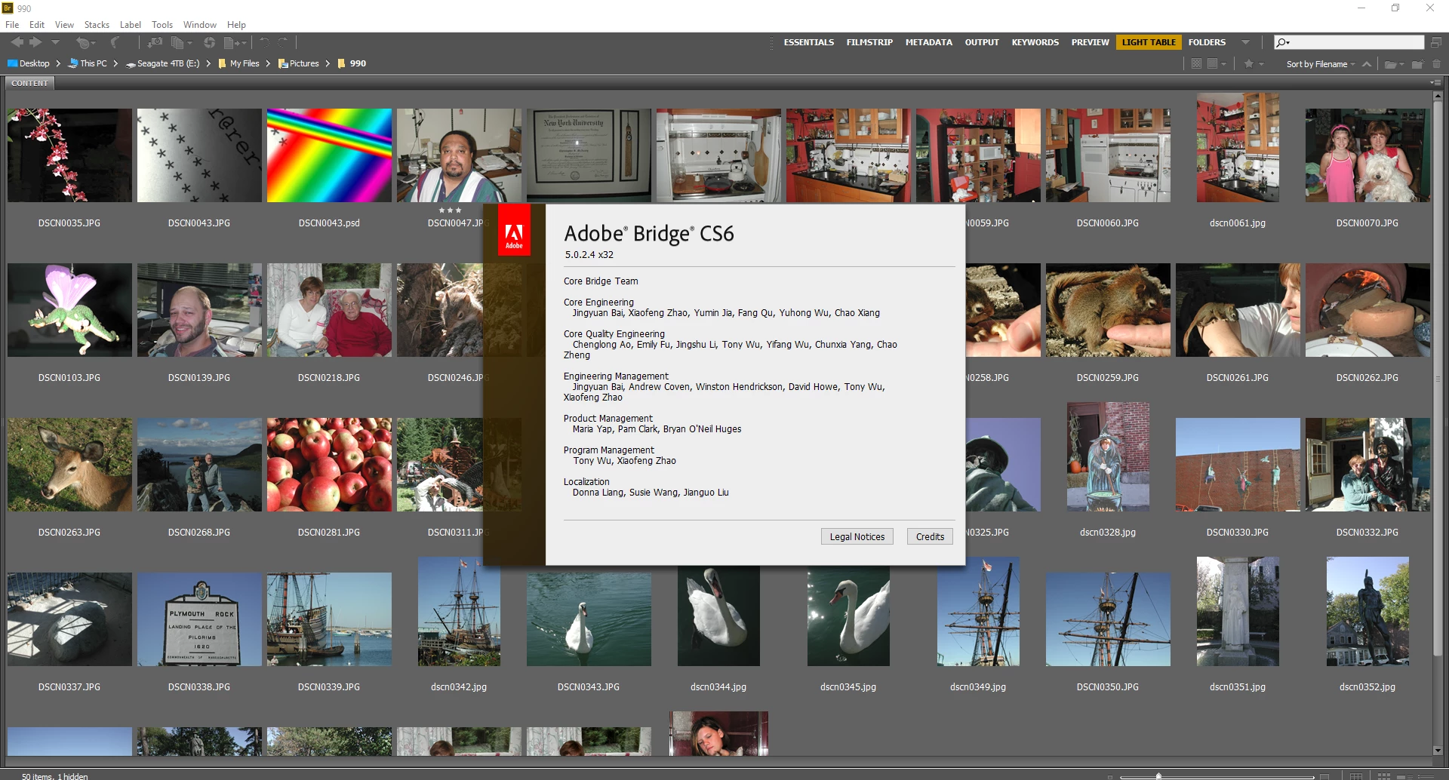Click the Legal Notices button
This screenshot has height=780, width=1449.
coord(857,536)
